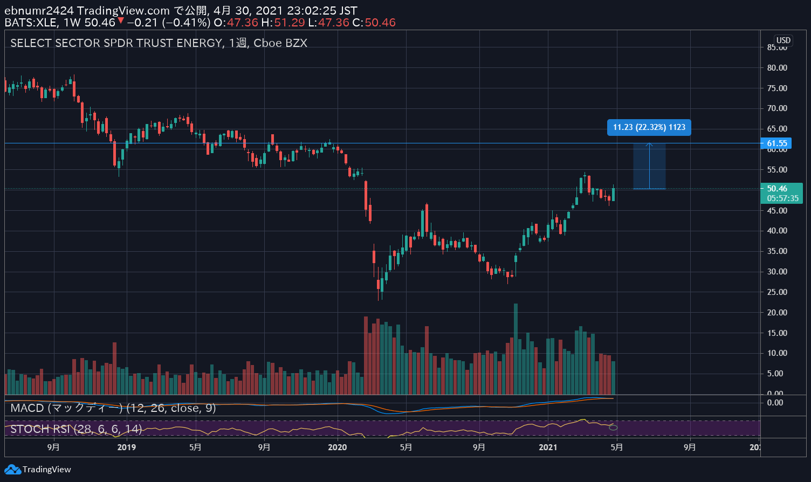Image resolution: width=811 pixels, height=482 pixels.
Task: Click the 5.00 price axis label
Action: (775, 374)
